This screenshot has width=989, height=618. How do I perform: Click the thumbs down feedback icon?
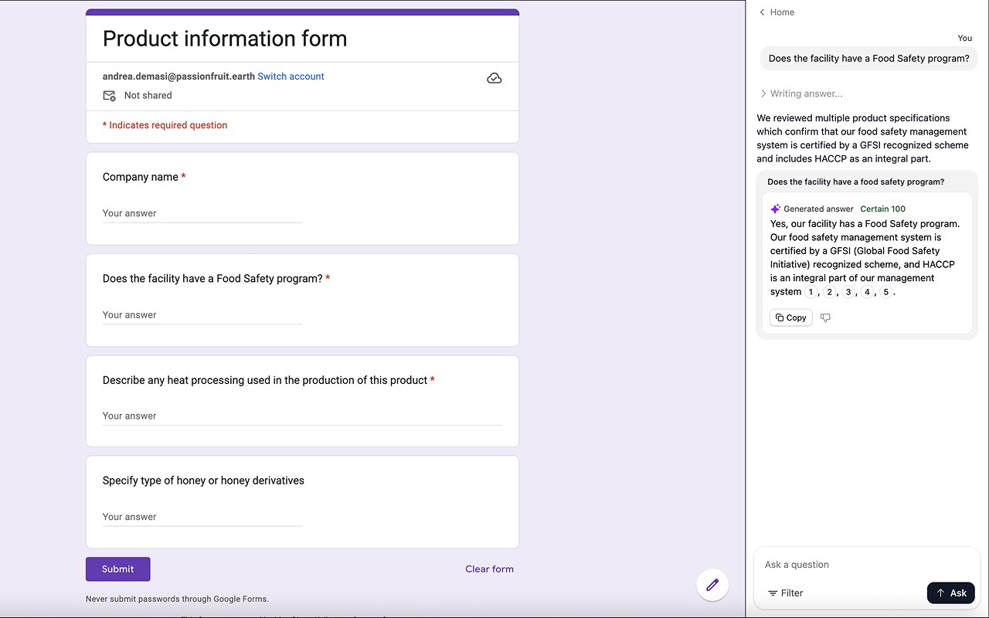[825, 317]
